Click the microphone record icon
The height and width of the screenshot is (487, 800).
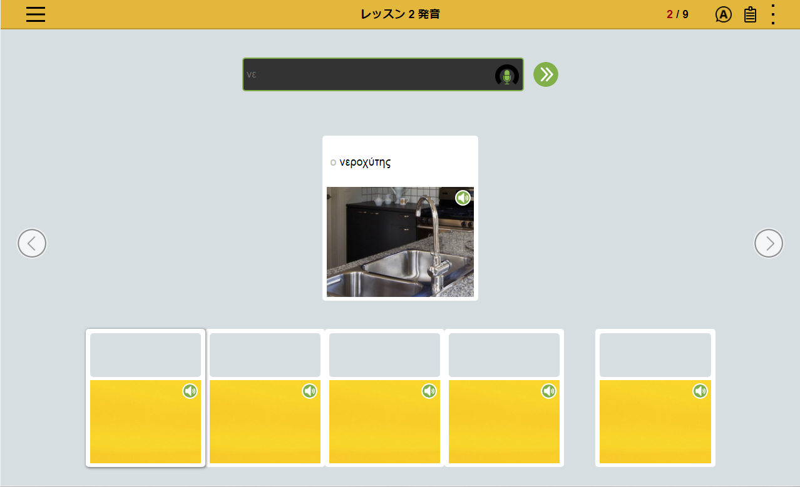[x=506, y=76]
